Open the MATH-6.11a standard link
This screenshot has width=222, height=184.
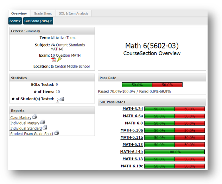click(x=132, y=138)
